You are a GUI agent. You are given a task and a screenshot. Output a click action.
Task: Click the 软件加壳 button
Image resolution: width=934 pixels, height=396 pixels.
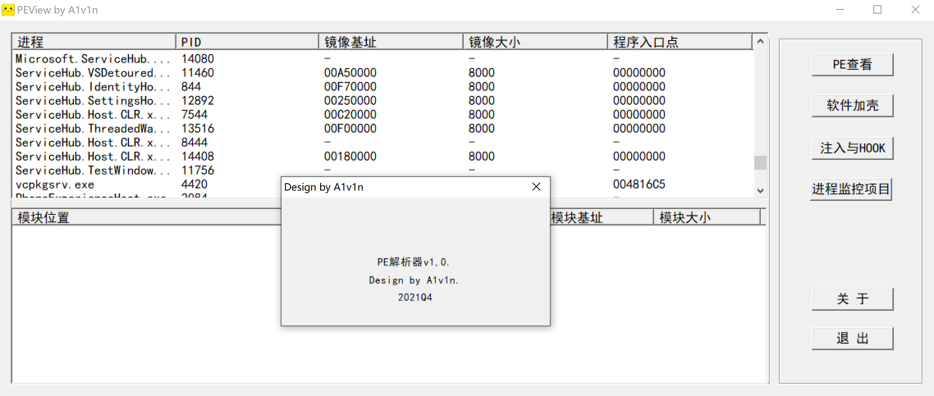coord(852,105)
